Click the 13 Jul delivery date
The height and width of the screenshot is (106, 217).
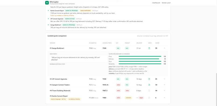click(139, 48)
